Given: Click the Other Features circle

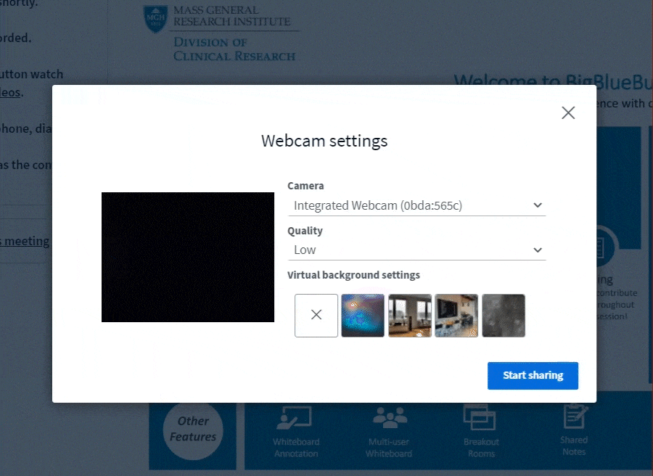Looking at the screenshot, I should coord(193,429).
